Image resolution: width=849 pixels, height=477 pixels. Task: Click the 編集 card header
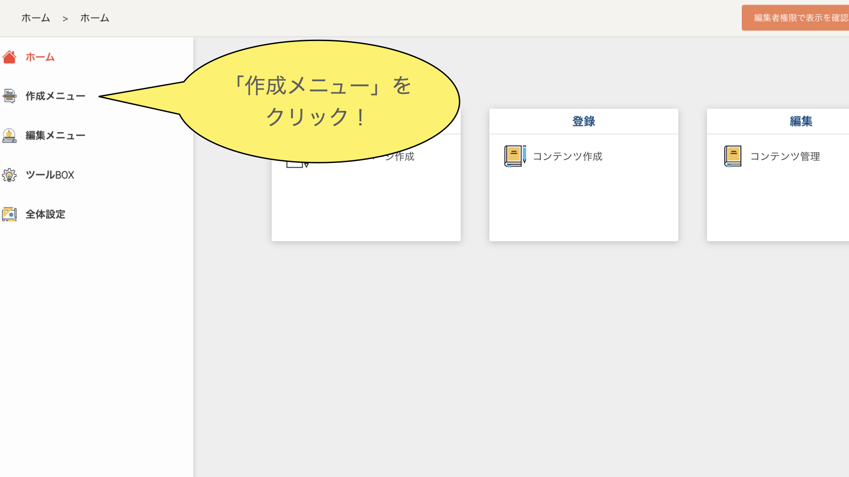[800, 121]
